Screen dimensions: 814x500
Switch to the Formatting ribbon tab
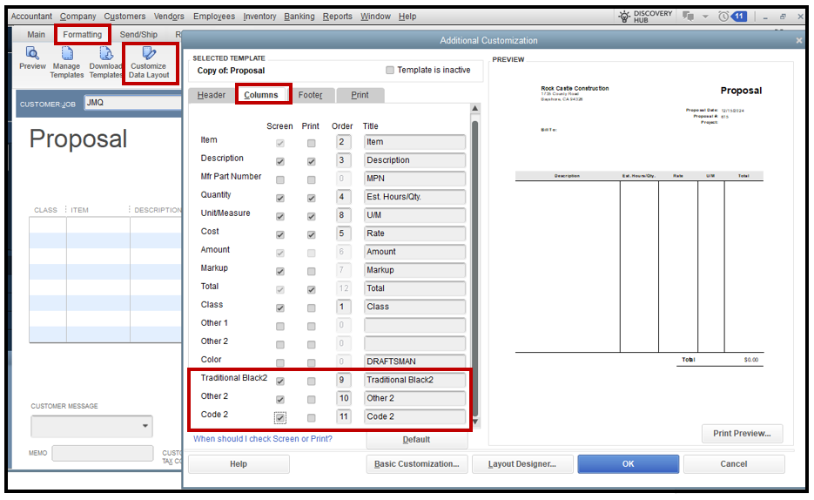[x=83, y=35]
